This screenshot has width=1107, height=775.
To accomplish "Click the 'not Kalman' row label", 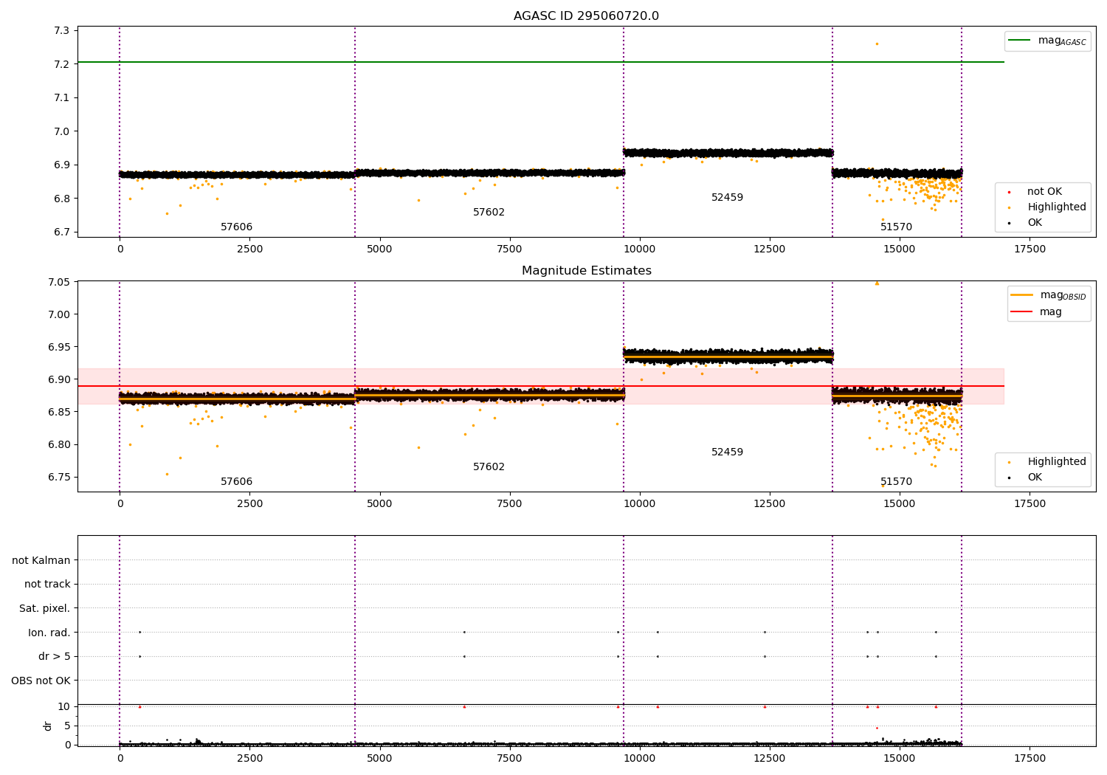I will [41, 561].
